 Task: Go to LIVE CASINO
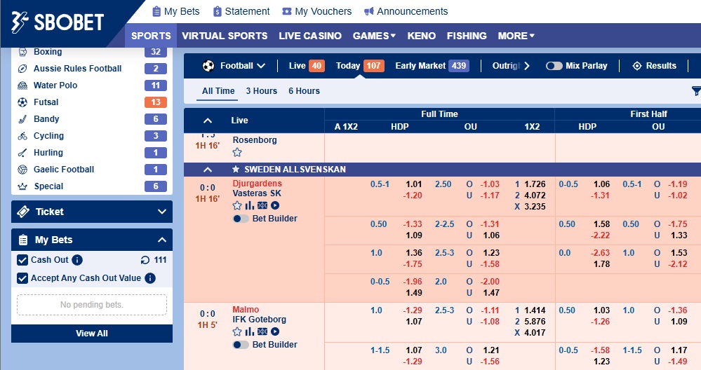[310, 36]
